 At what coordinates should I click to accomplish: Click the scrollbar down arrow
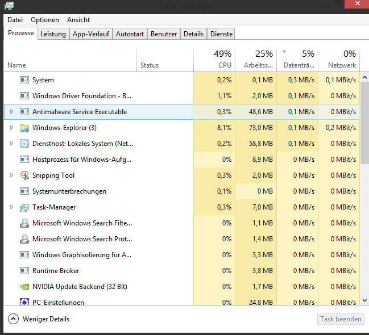click(365, 300)
